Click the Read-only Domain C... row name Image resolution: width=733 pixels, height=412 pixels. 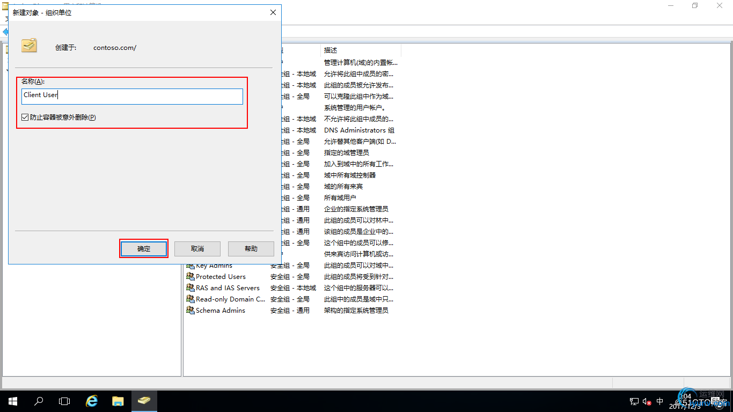(231, 299)
